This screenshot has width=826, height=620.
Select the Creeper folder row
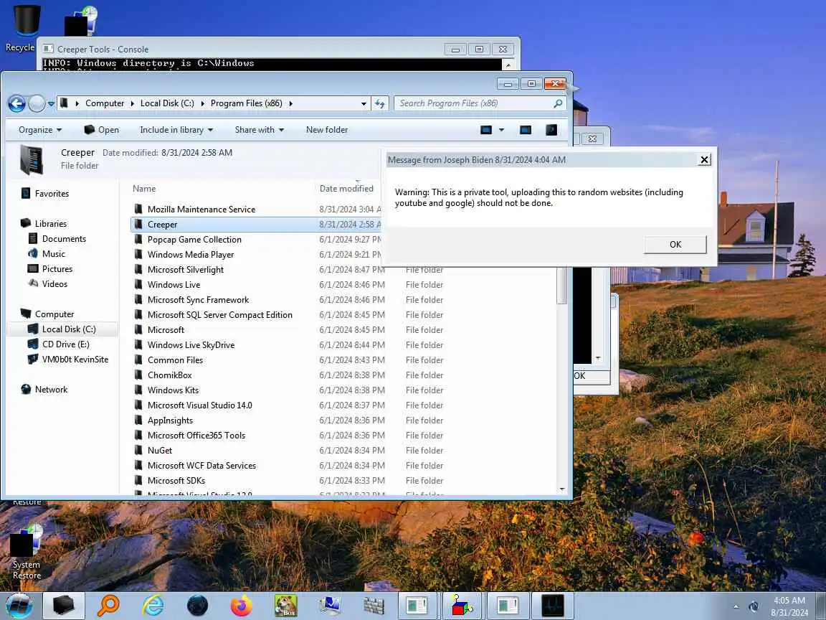(x=256, y=225)
